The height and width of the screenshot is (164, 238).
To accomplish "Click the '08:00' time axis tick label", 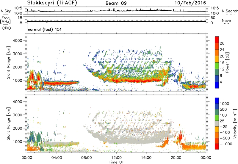I will click(87, 158).
